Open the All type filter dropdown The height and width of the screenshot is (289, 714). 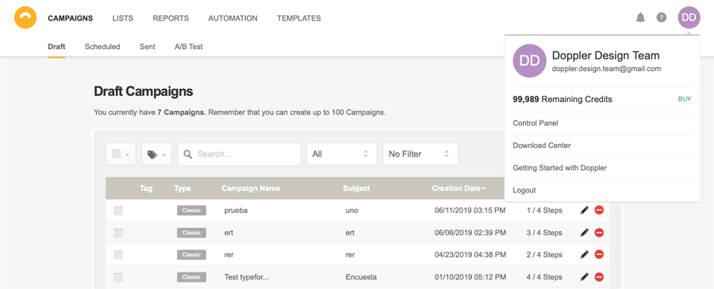click(341, 154)
